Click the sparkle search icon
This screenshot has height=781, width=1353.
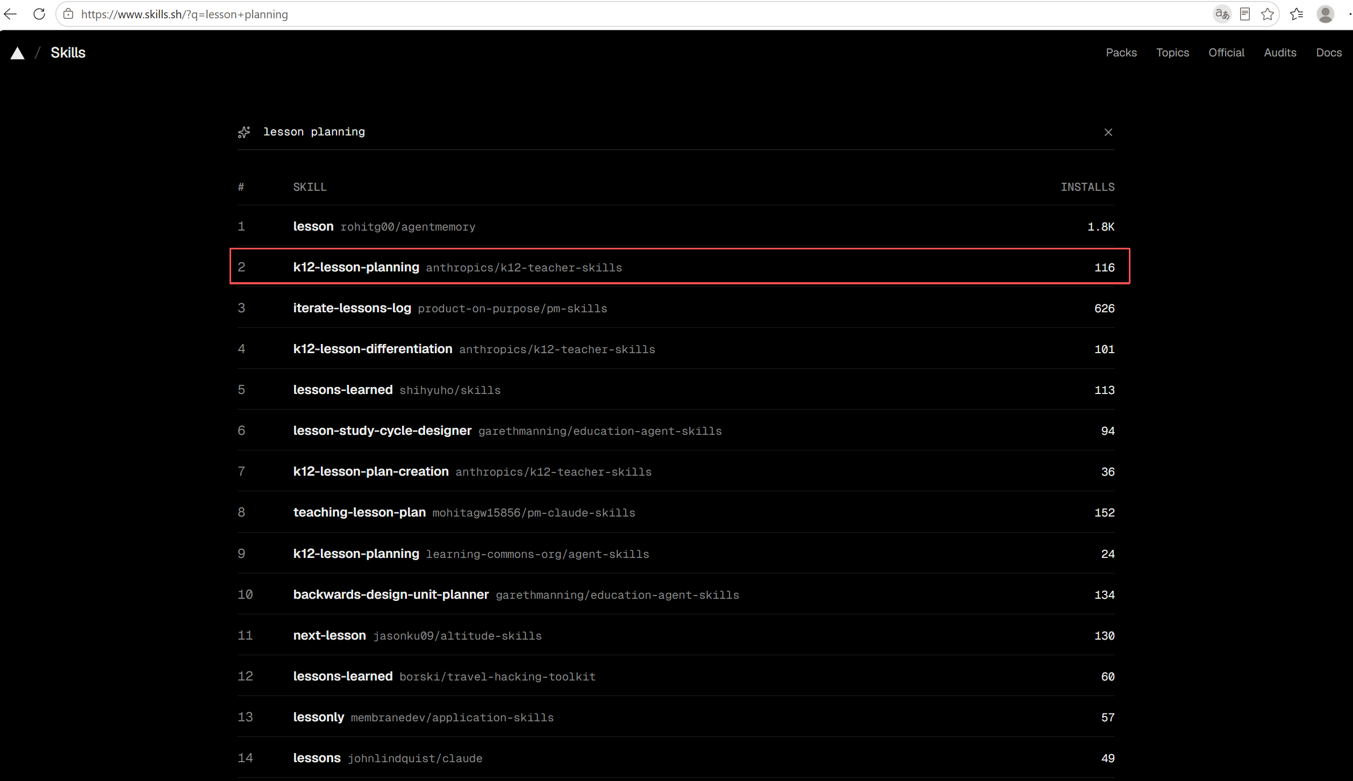tap(244, 132)
